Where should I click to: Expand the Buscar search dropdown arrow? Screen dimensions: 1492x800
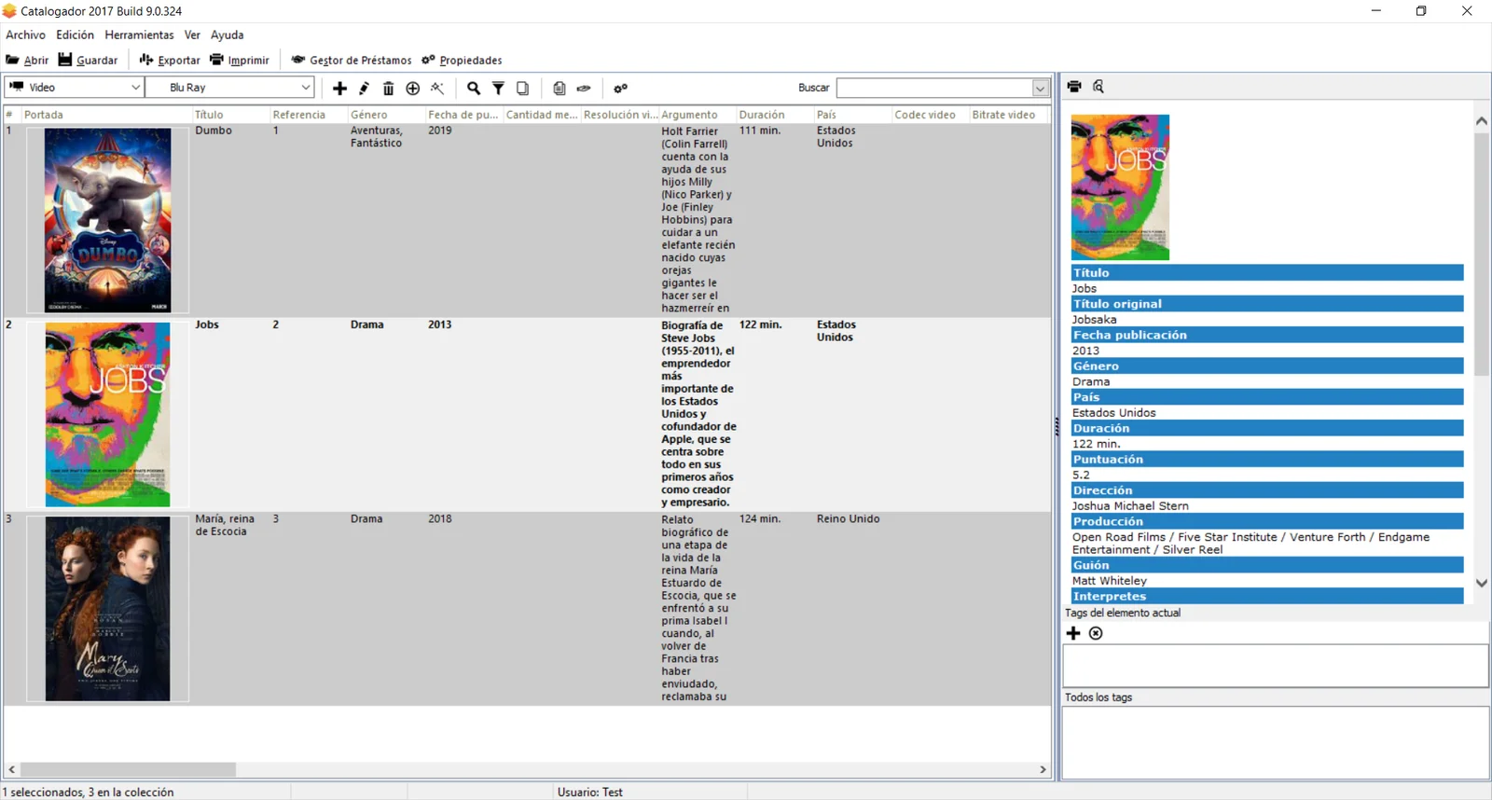1040,88
